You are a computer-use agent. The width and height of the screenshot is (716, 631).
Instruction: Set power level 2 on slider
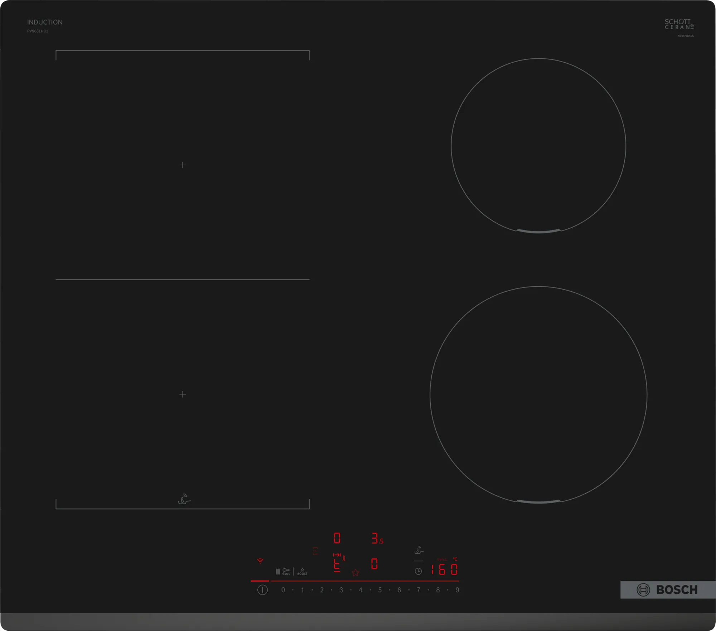click(x=322, y=590)
